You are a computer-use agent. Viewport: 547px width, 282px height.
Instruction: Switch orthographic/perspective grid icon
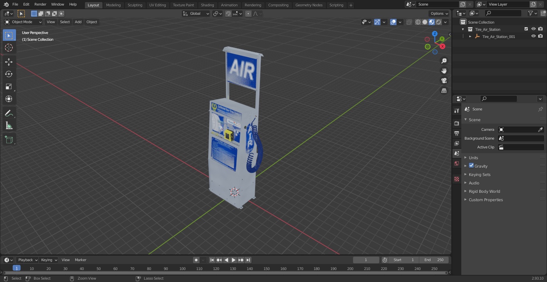point(444,91)
